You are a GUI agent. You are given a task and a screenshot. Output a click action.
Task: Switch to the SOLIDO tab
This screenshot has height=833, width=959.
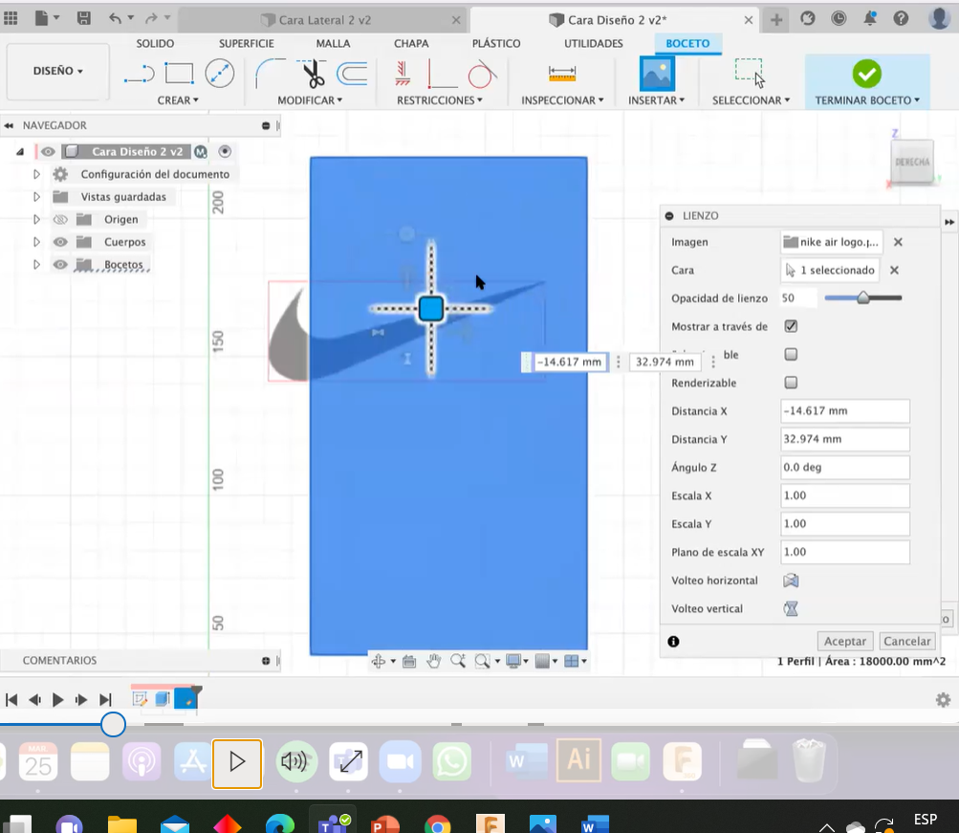click(x=155, y=43)
